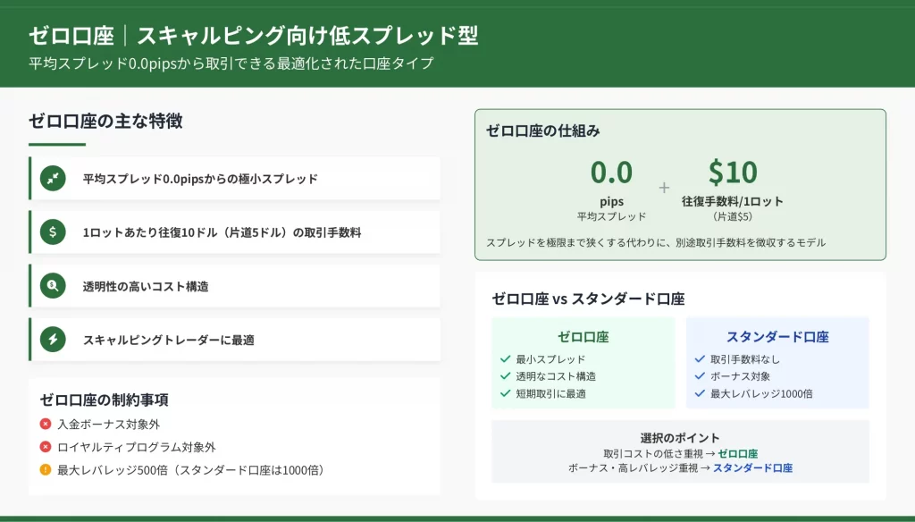Screen dimensions: 915x522
Task: Click the blue checkmark beside 取引手数料なし
Action: click(700, 359)
